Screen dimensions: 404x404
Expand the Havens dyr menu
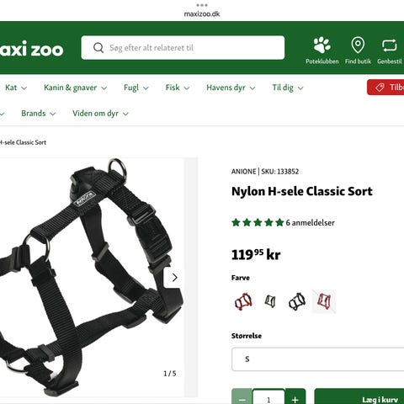coord(231,88)
